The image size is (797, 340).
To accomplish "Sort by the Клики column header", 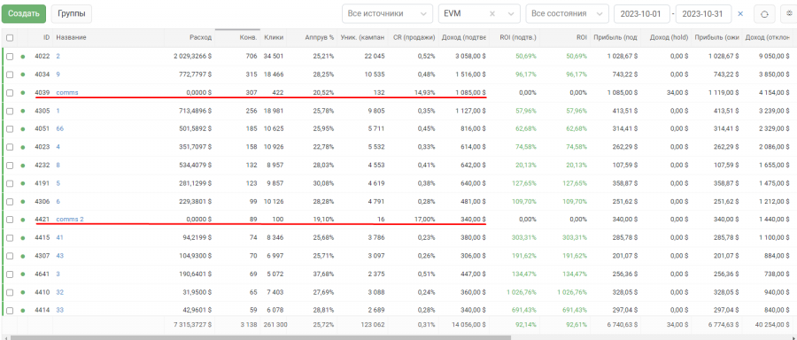I will pyautogui.click(x=274, y=37).
